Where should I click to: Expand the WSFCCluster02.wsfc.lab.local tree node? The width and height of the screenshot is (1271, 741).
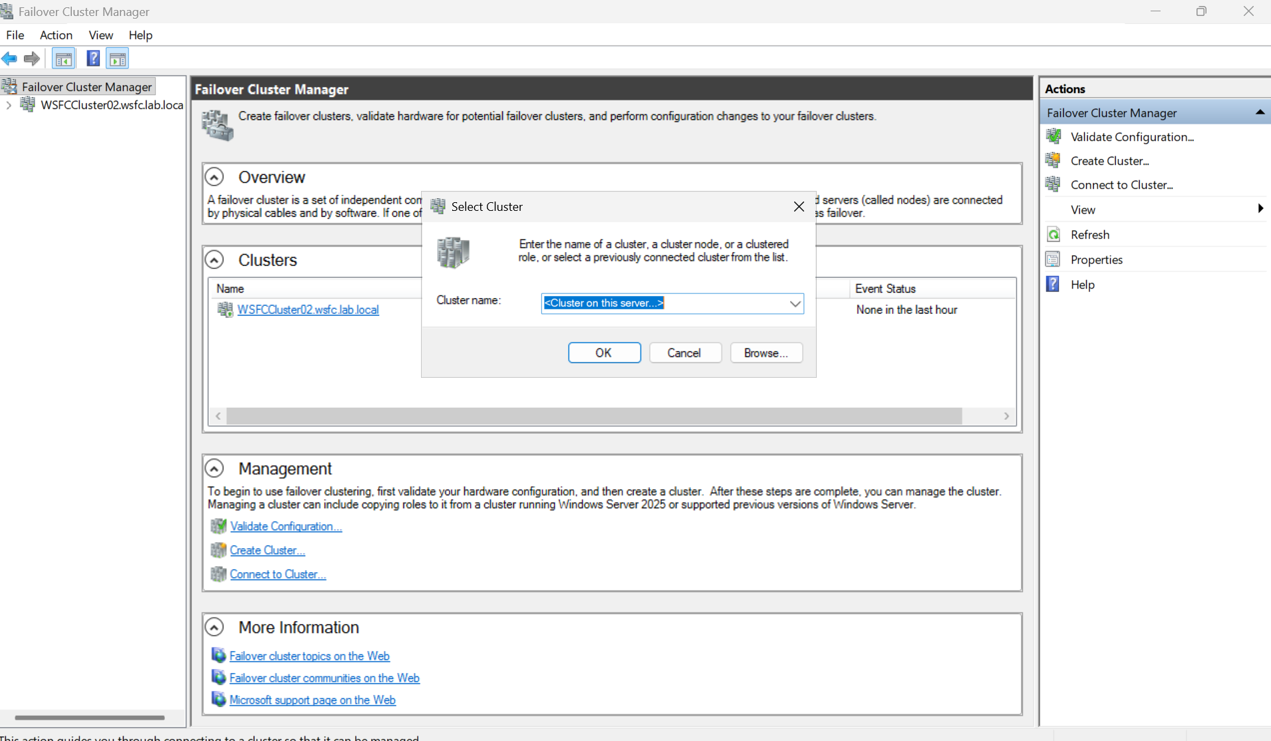(8, 105)
